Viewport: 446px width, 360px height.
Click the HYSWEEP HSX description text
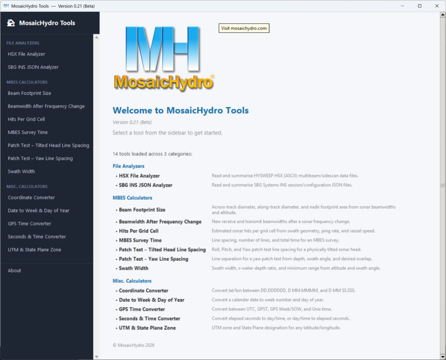285,176
